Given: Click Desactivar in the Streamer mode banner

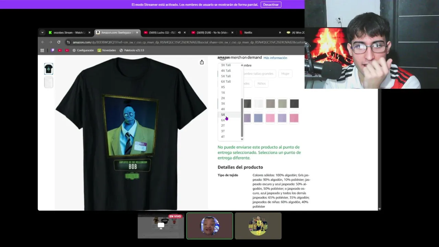Looking at the screenshot, I should point(271,4).
